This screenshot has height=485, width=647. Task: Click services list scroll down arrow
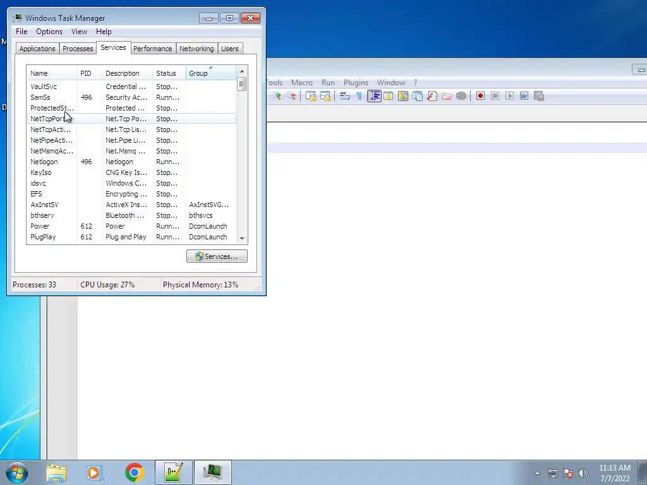coord(242,239)
